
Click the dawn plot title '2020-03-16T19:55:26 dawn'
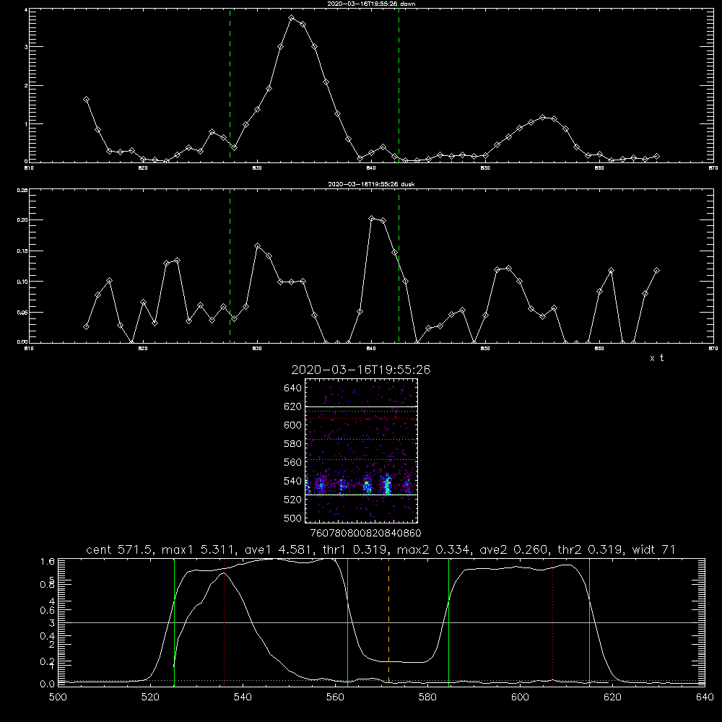click(x=371, y=4)
